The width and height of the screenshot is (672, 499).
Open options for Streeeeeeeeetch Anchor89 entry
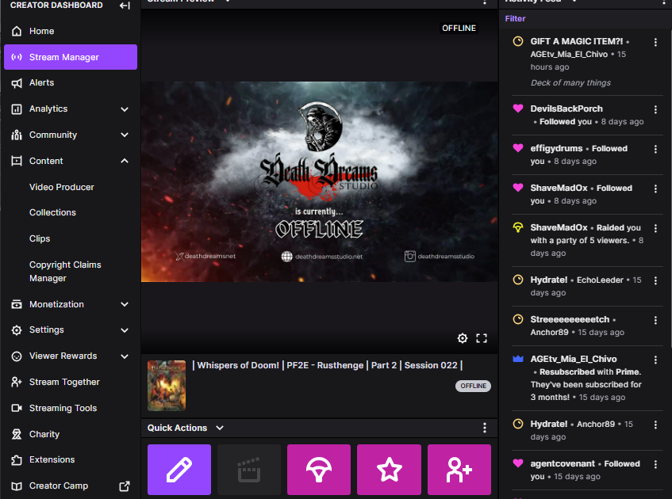tap(655, 321)
